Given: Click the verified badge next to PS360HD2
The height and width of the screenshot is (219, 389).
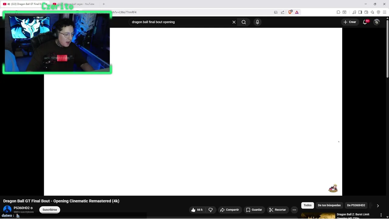Looking at the screenshot, I should point(32,208).
